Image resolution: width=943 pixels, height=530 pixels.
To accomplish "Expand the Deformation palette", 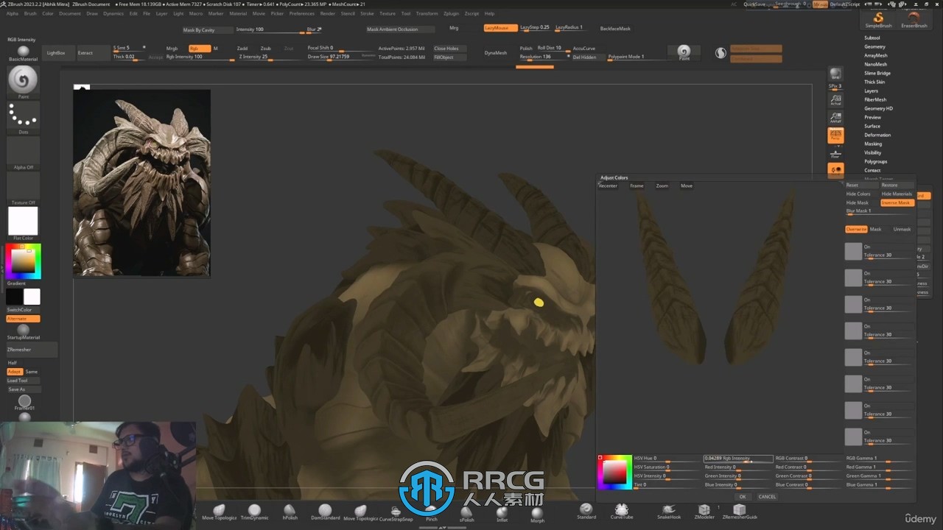I will [877, 135].
